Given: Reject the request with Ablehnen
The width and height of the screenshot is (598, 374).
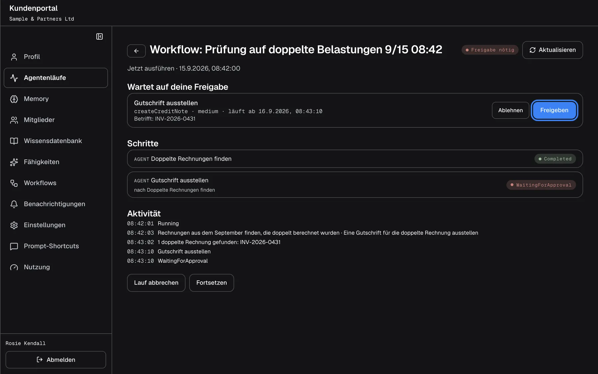Looking at the screenshot, I should coord(510,110).
